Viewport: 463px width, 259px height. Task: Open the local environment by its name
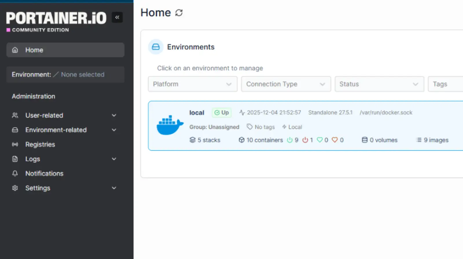pos(197,113)
